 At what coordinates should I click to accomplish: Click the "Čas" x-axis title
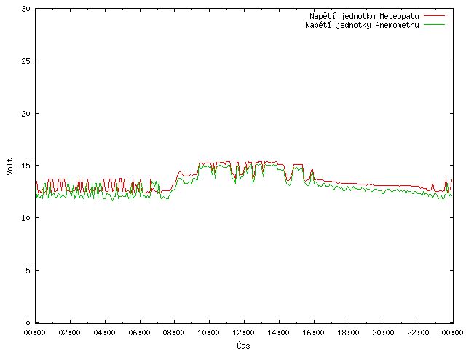tap(243, 345)
